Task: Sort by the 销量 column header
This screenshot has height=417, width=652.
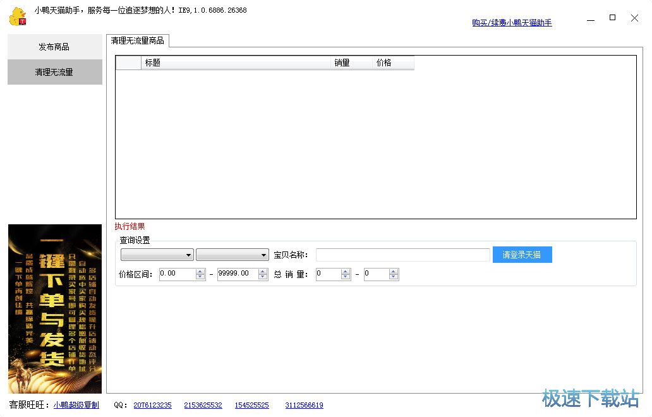Action: click(x=350, y=63)
